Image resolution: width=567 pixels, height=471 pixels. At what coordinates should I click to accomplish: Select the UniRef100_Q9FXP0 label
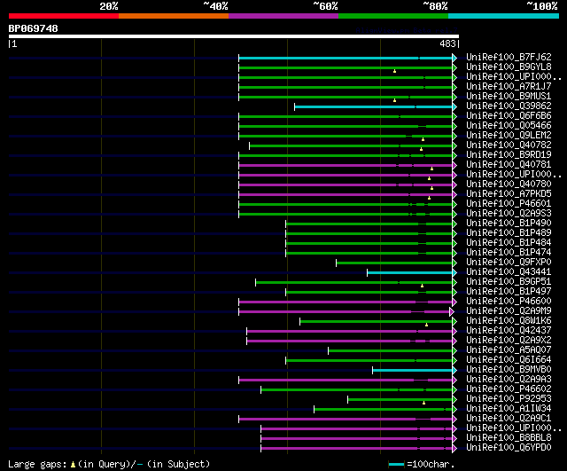[509, 263]
